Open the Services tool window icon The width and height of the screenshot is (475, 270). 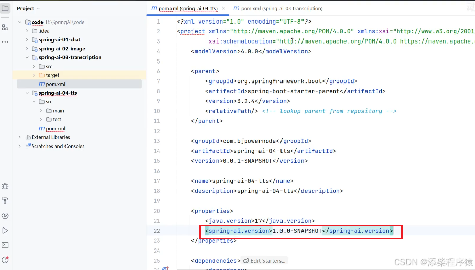pyautogui.click(x=5, y=216)
